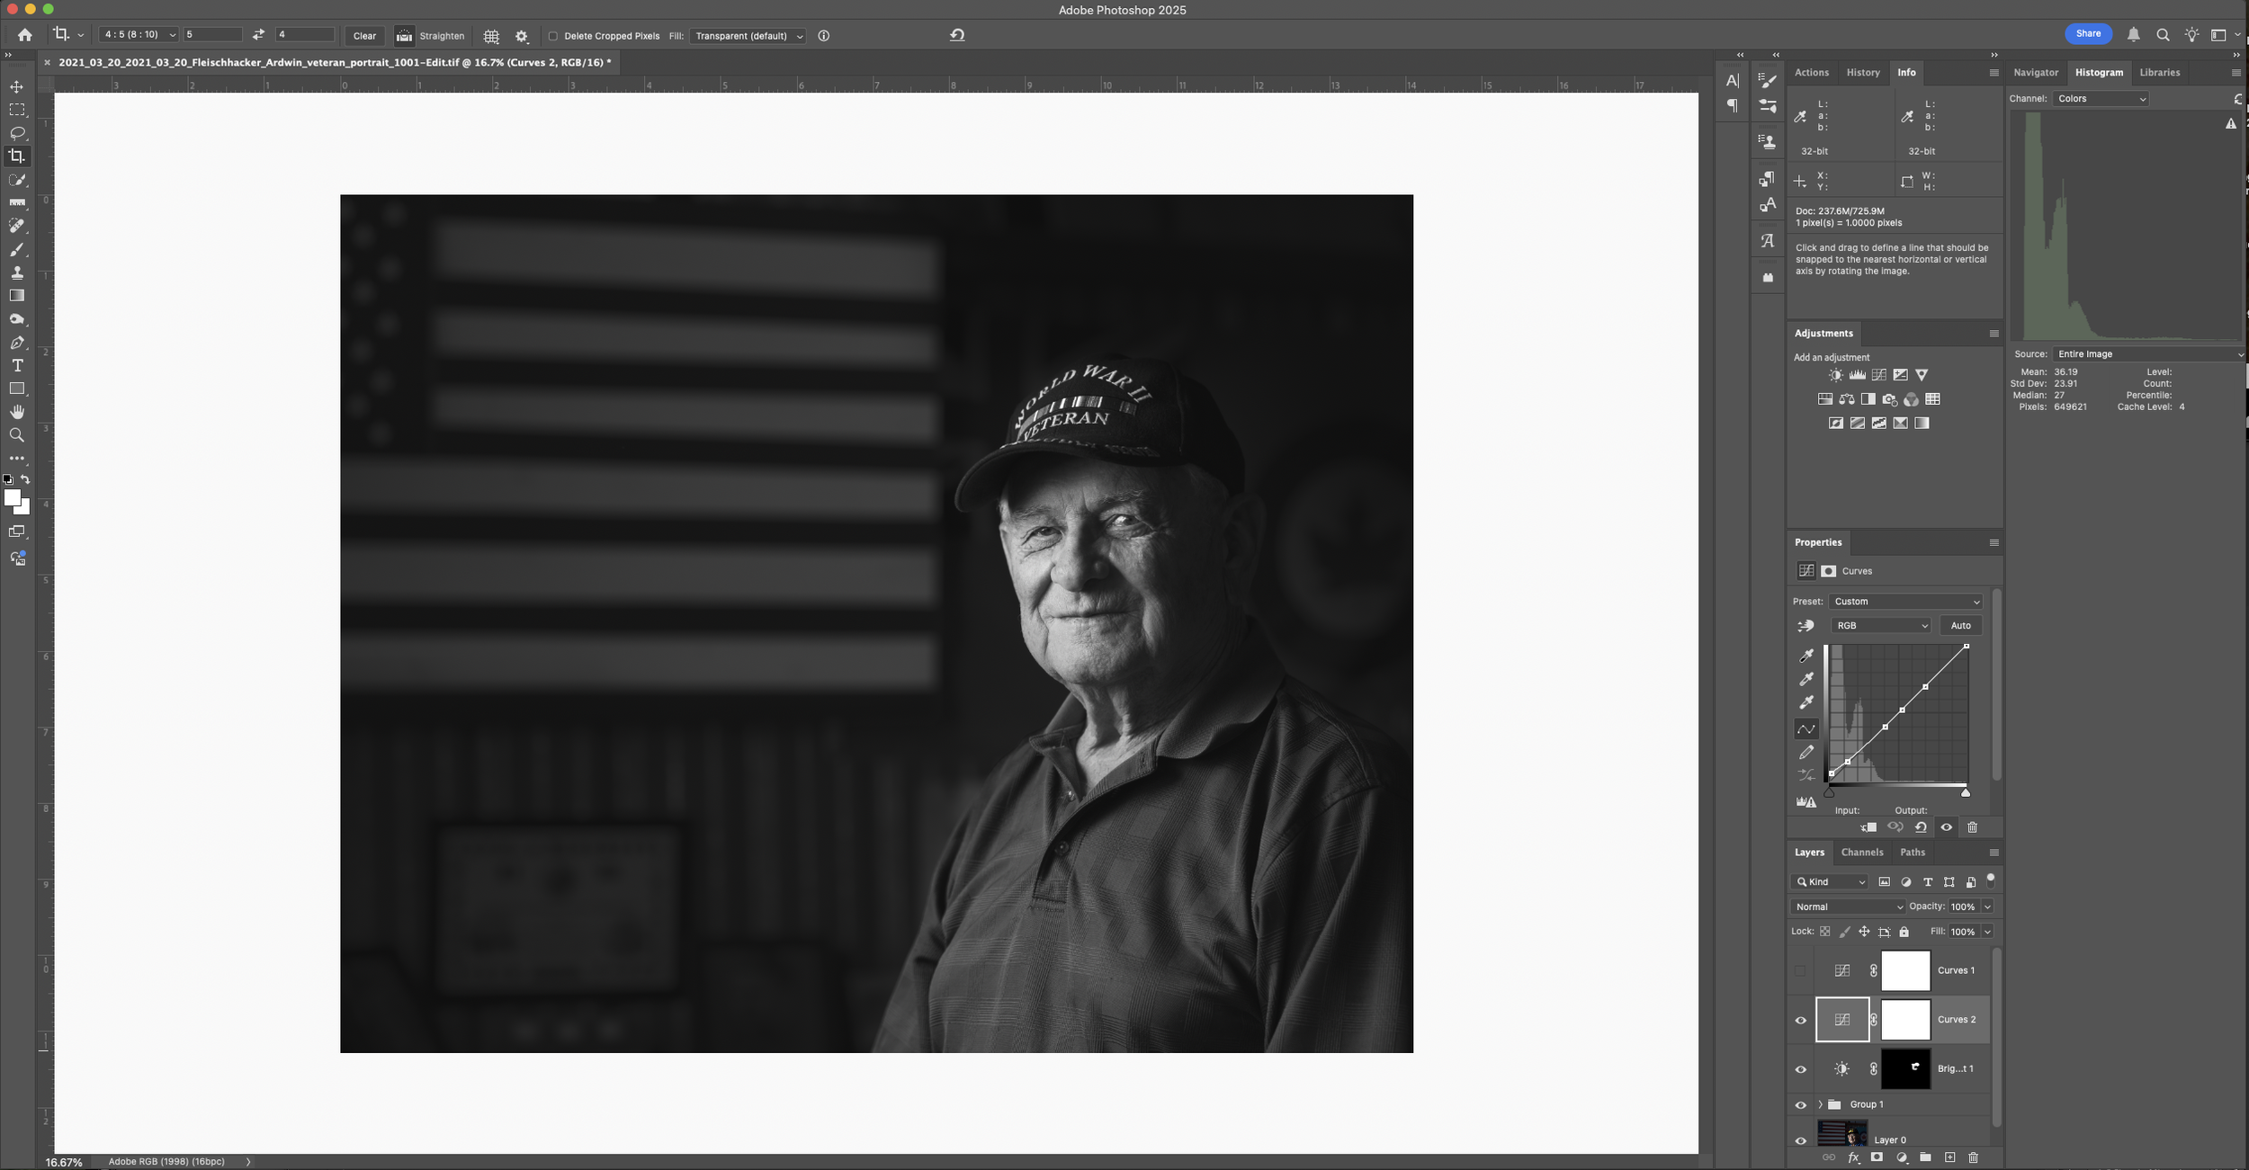This screenshot has width=2249, height=1170.
Task: Reset the crop with undo arrow icon
Action: 957,35
